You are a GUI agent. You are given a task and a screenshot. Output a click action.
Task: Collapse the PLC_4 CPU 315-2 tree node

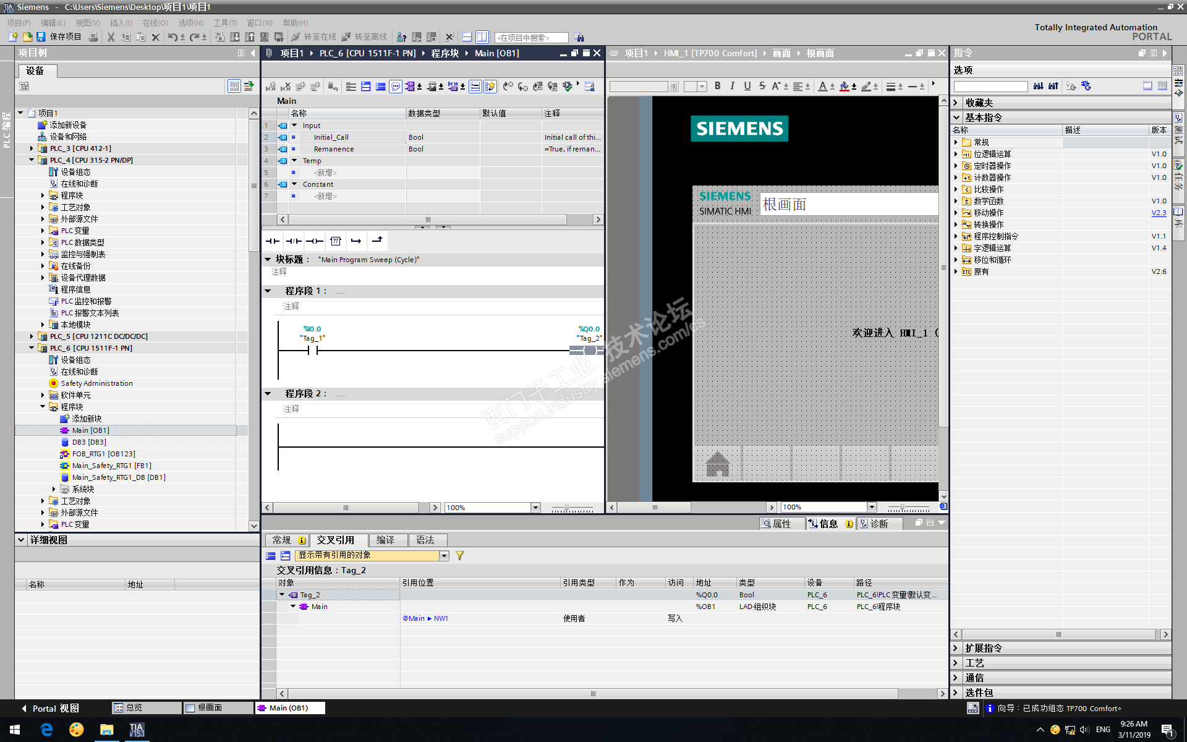pos(32,160)
